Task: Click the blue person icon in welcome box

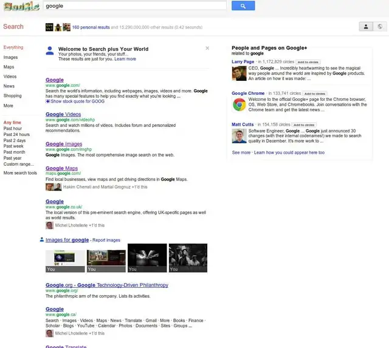Action: (x=50, y=51)
